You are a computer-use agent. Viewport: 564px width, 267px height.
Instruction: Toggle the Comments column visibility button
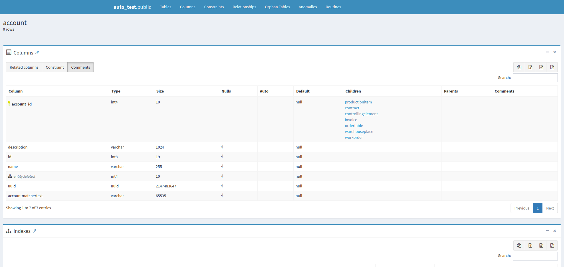point(81,67)
